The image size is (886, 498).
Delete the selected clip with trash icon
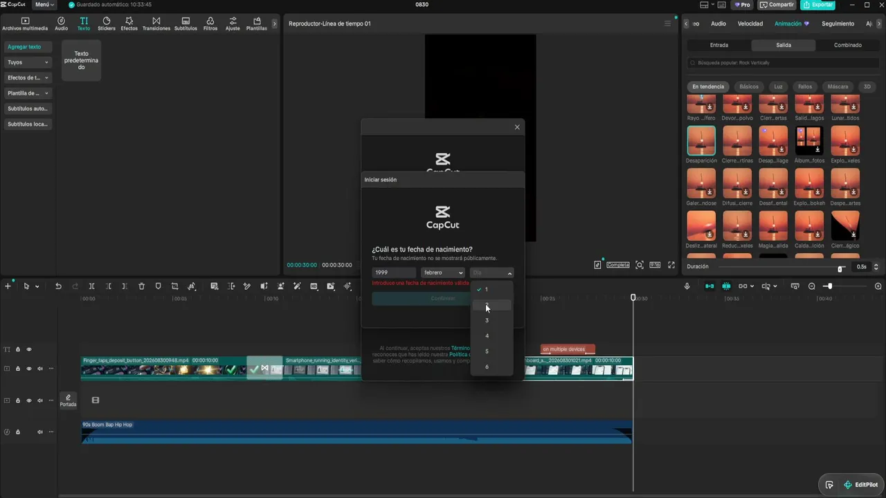[142, 286]
